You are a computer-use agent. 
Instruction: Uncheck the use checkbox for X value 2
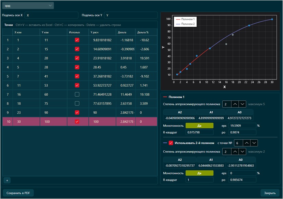tap(77, 49)
